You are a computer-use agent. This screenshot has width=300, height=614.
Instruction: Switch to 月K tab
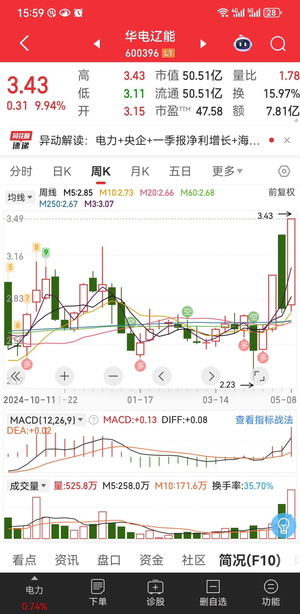click(140, 171)
